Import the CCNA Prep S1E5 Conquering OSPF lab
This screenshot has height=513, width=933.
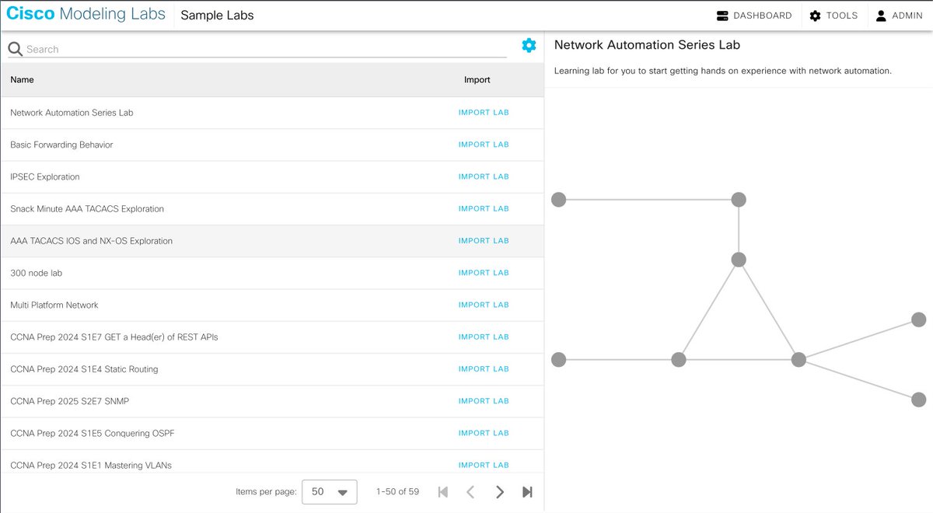[484, 433]
